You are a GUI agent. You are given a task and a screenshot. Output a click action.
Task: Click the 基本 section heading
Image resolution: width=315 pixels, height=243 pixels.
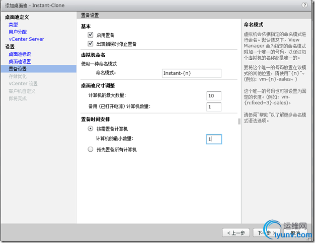coord(86,26)
